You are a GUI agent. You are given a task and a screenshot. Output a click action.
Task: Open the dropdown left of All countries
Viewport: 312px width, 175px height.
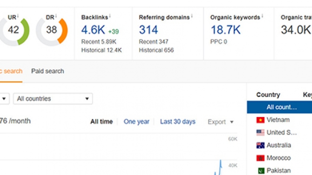pos(4,98)
